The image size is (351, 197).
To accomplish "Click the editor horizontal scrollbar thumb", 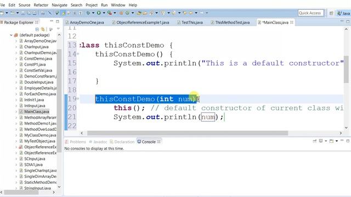I will tap(188, 133).
